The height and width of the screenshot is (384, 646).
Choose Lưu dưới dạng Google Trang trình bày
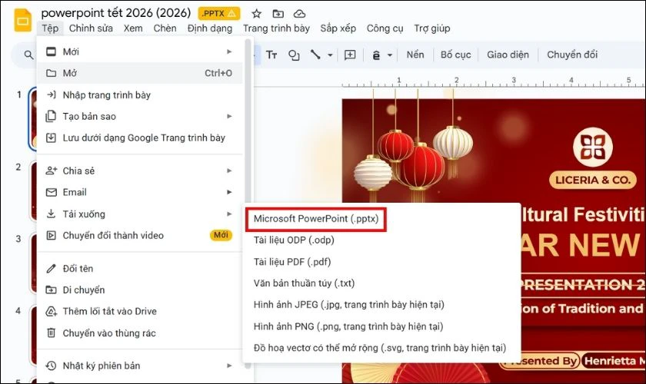140,138
